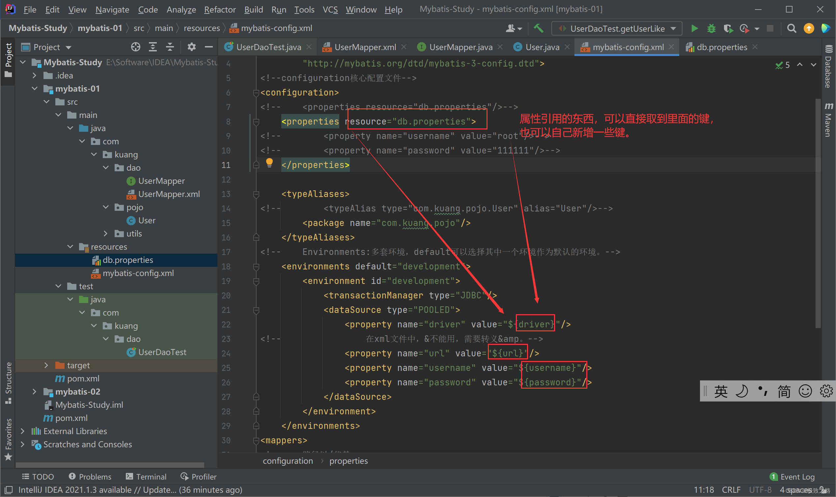Screen dimensions: 836x497
Task: Click the properties breadcrumb at editor bottom
Action: [x=348, y=461]
